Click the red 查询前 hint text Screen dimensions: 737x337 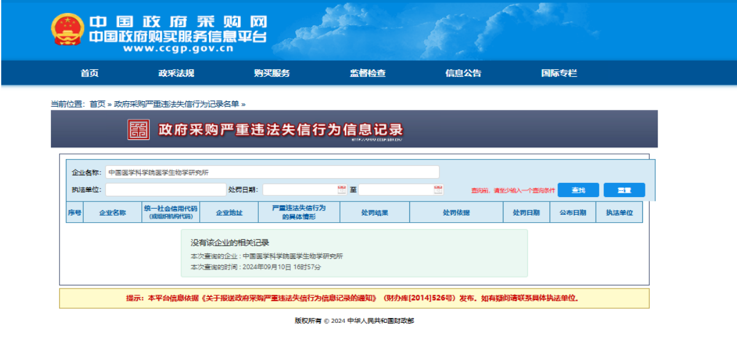pyautogui.click(x=513, y=190)
